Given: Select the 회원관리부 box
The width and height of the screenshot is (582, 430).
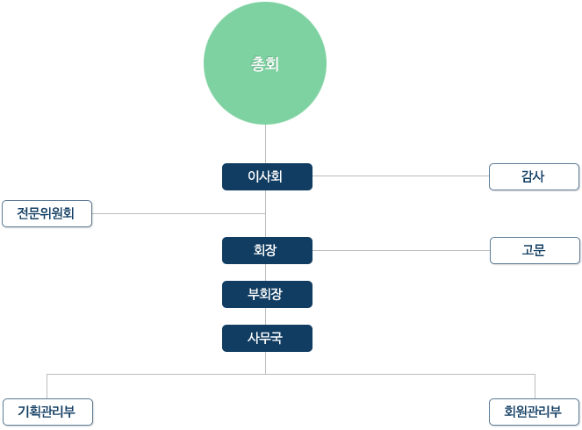Looking at the screenshot, I should pos(534,412).
